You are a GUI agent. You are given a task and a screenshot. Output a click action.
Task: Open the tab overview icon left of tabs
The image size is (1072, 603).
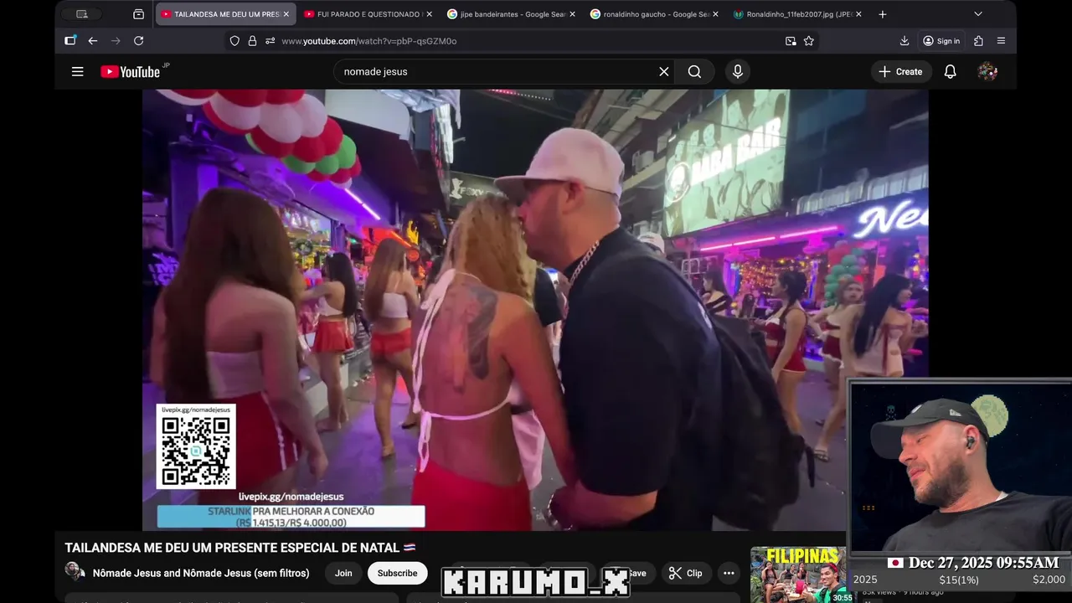coord(139,14)
